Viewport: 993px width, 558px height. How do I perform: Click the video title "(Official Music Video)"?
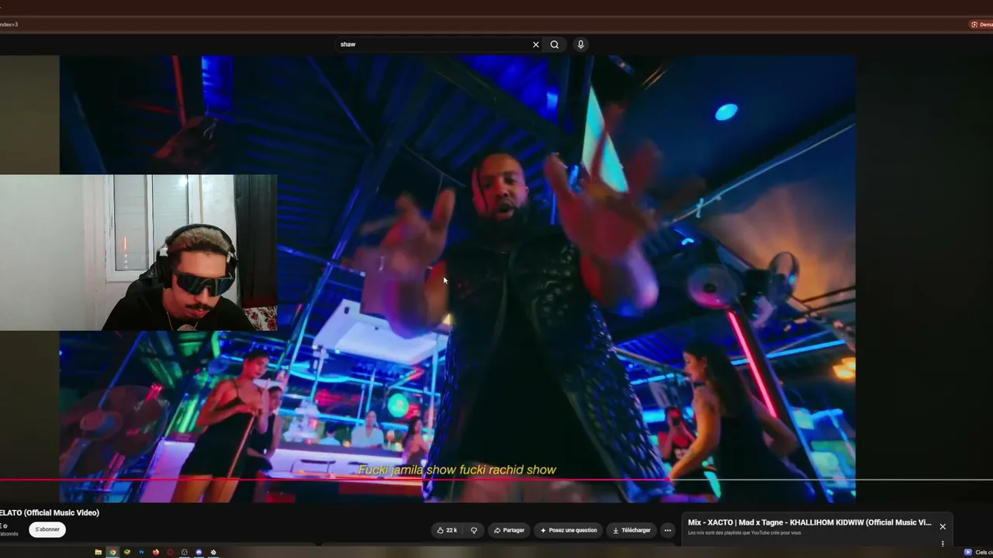click(x=61, y=512)
